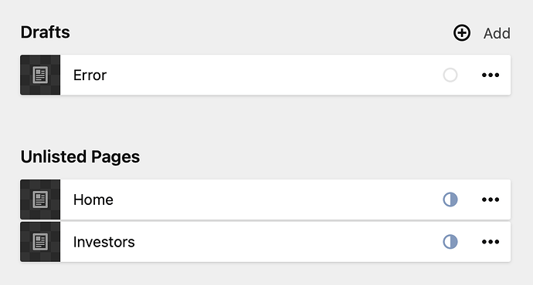Click the Investors page thumbnail icon
533x285 pixels.
pyautogui.click(x=40, y=242)
